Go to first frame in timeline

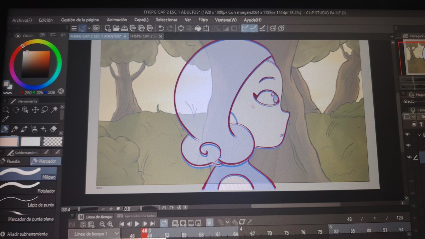tap(121, 224)
